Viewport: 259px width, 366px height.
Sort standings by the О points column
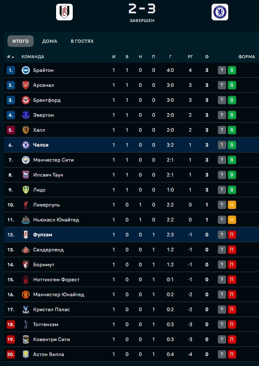207,57
